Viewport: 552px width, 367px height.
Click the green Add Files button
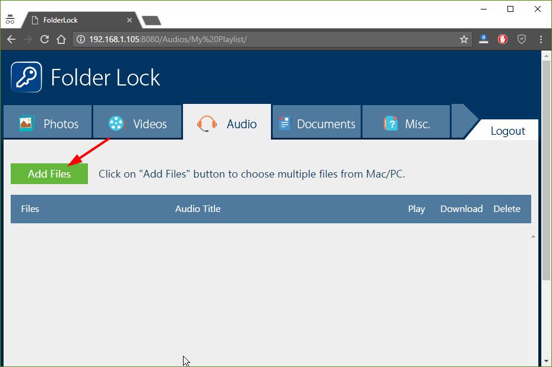[49, 173]
